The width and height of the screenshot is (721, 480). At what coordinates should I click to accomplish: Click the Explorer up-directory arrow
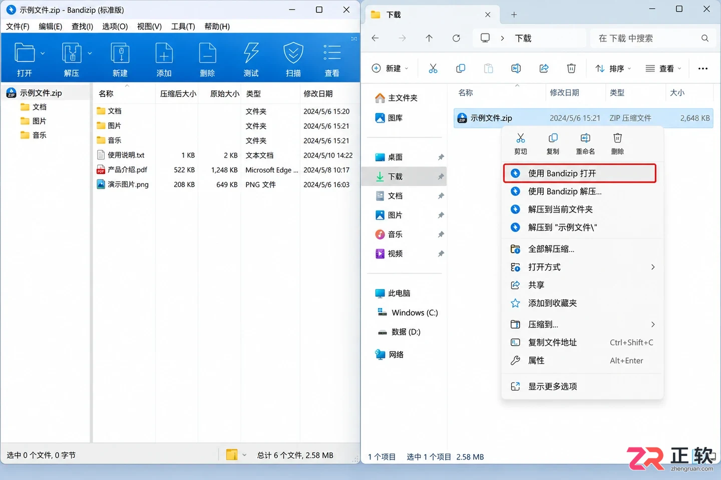429,38
